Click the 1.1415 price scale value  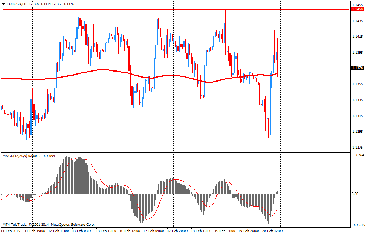point(357,37)
